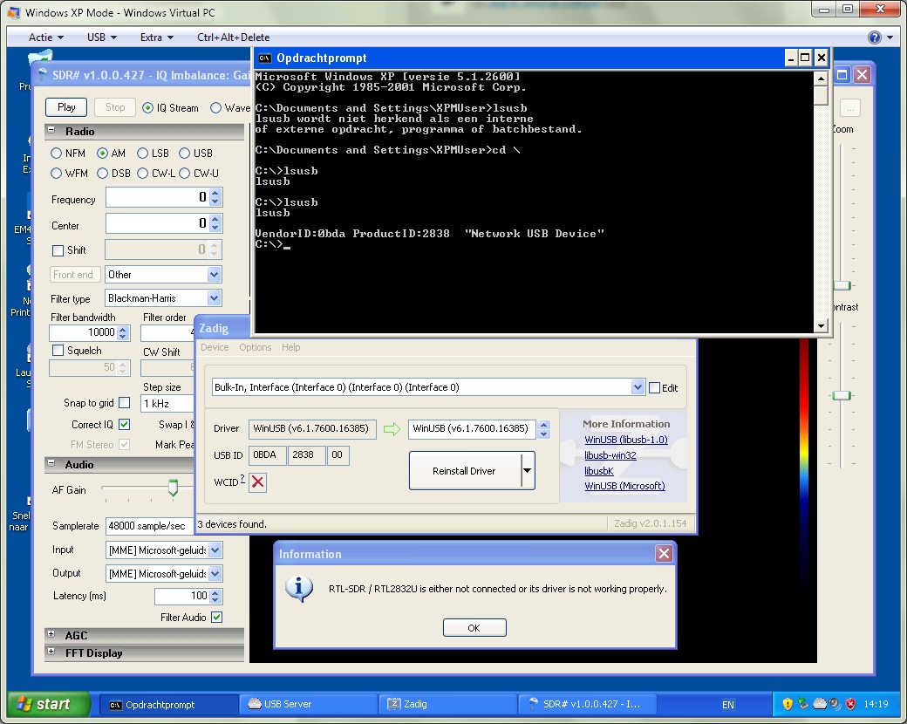The image size is (907, 724).
Task: Close the Information dialog with the X
Action: 664,554
